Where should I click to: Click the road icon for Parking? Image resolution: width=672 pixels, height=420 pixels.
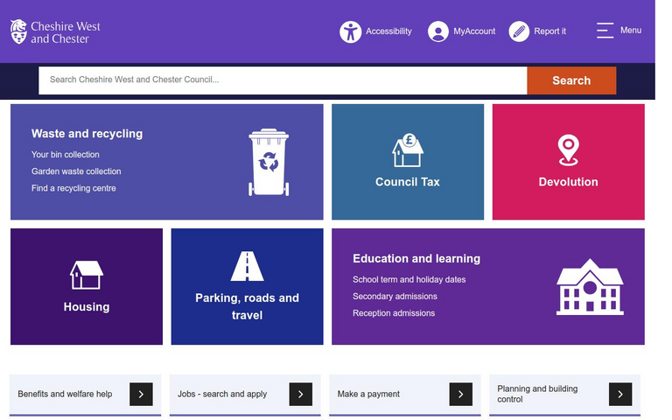pyautogui.click(x=247, y=266)
